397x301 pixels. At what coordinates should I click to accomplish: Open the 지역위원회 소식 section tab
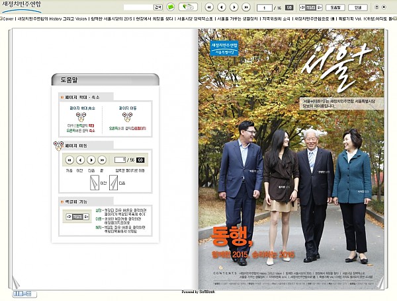coord(276,18)
